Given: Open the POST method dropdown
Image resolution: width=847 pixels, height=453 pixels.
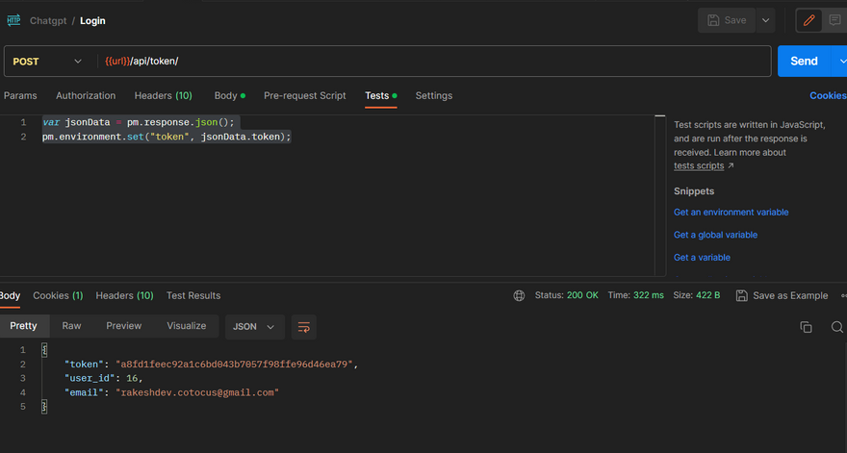Looking at the screenshot, I should (x=48, y=62).
